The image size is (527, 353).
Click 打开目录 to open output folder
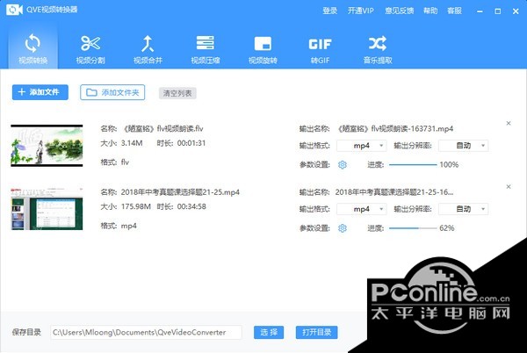click(x=316, y=332)
